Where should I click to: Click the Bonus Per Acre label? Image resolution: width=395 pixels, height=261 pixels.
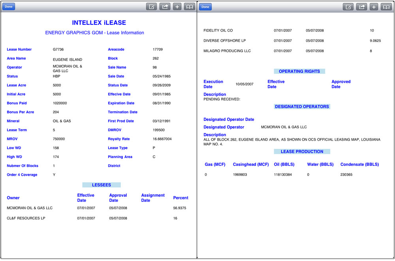21,112
